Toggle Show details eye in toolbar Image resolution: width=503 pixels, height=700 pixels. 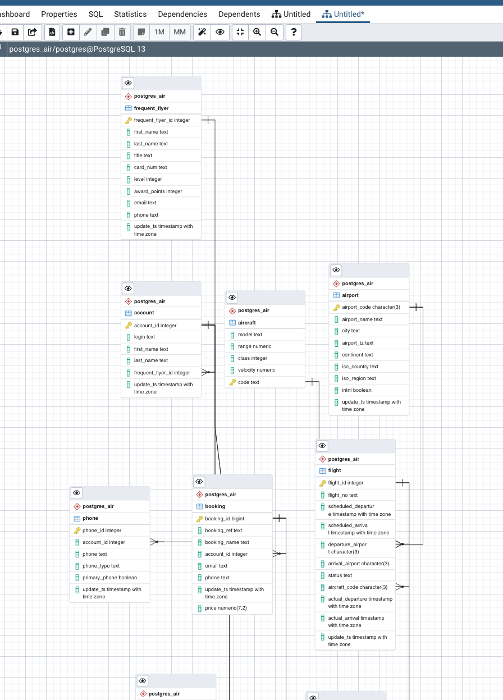(220, 32)
